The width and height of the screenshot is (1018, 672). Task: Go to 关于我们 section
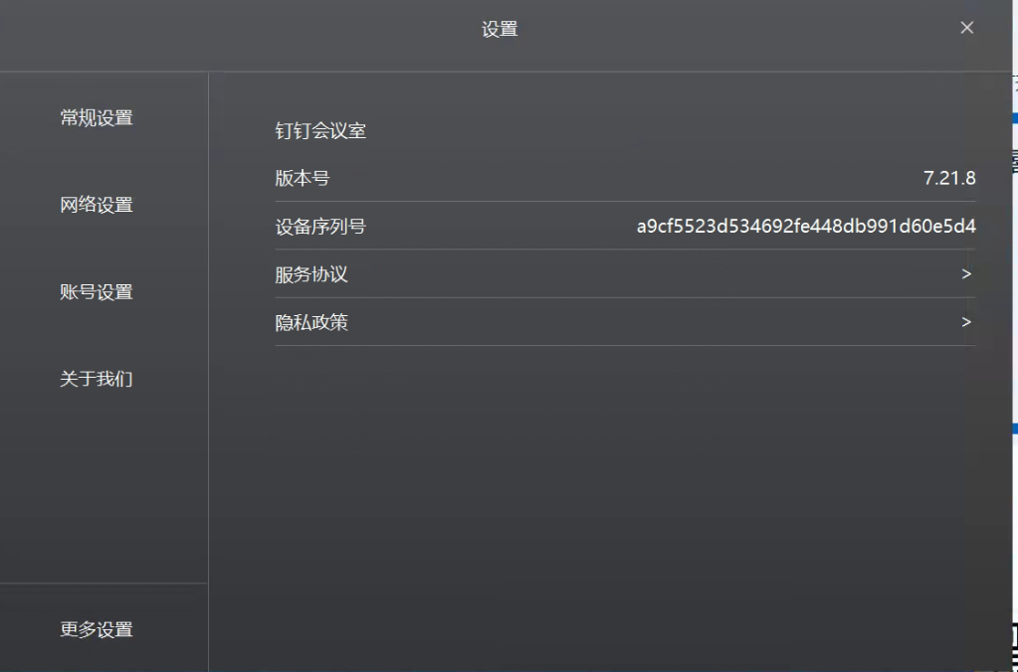tap(97, 379)
